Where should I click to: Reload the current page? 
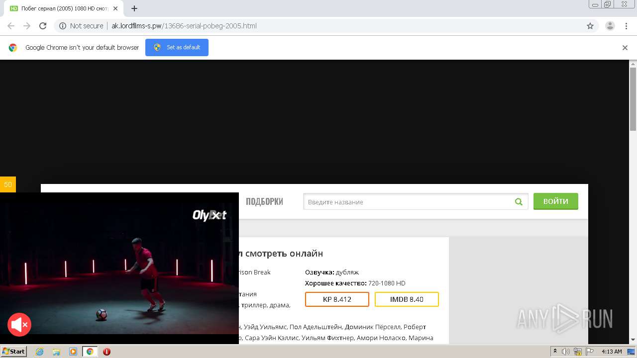point(43,26)
